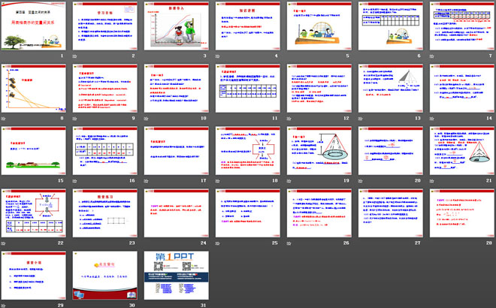This screenshot has height=308, width=496.
Task: Select slide 24 thumbnail
Action: point(177,213)
